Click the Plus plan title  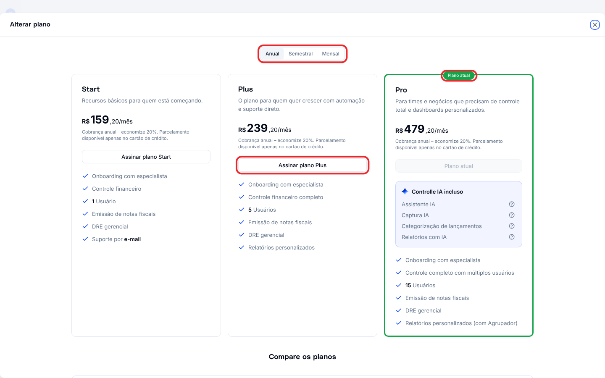(245, 89)
